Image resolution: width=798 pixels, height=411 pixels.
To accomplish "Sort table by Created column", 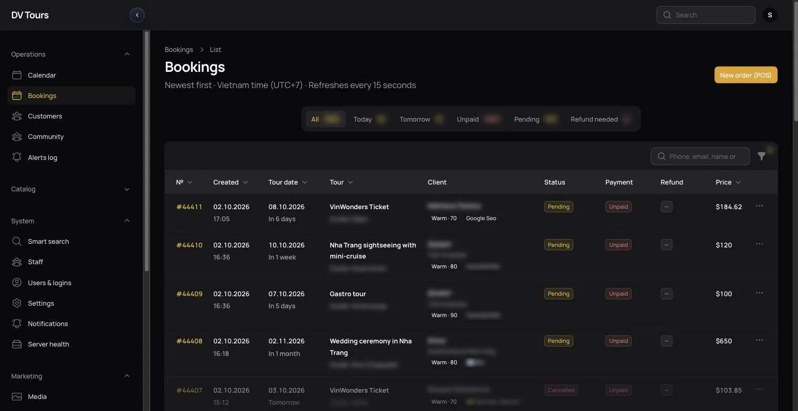I will [230, 182].
